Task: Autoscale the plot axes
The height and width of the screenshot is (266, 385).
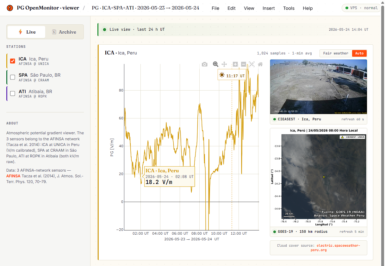Action: [252, 64]
